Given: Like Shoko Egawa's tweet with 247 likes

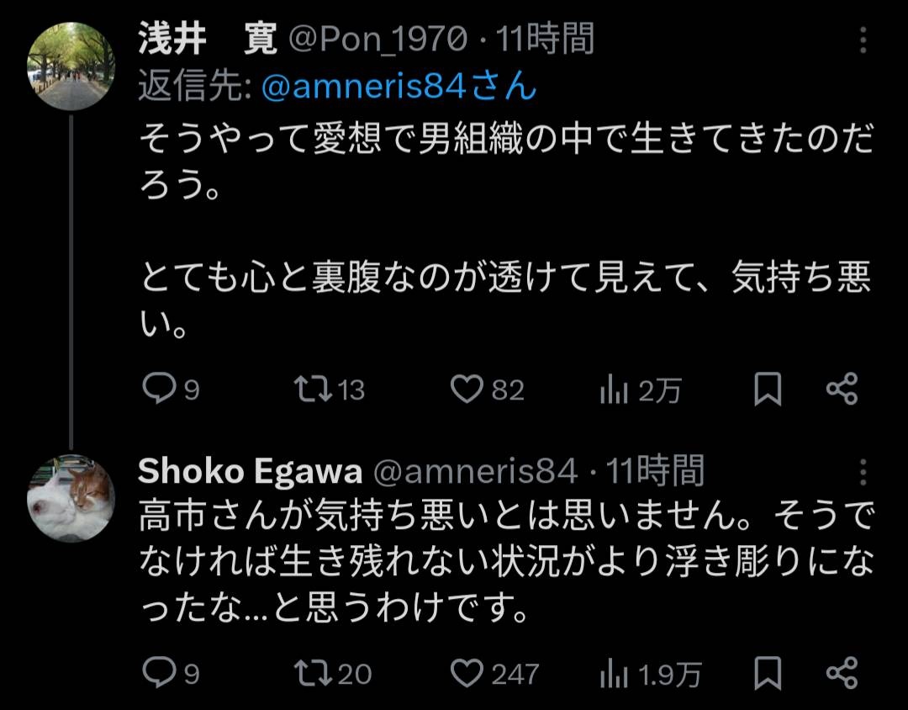Looking at the screenshot, I should [x=465, y=673].
